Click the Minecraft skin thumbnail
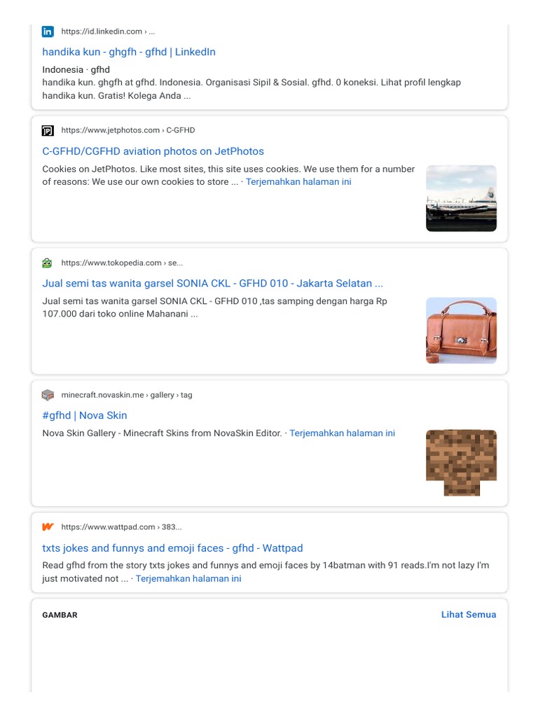The width and height of the screenshot is (538, 717). (x=461, y=462)
